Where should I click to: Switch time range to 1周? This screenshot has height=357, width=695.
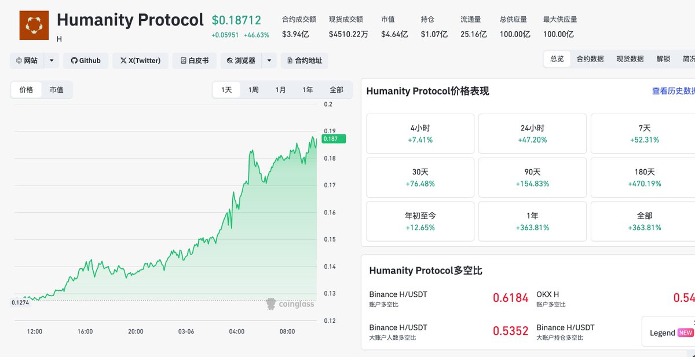coord(253,90)
